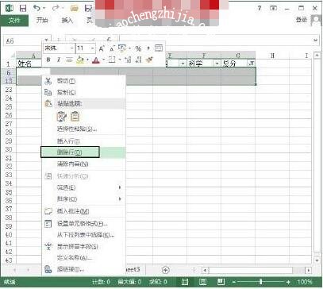Click the 登录 sign-in link
Screen dimensions: 323x289
pyautogui.click(x=302, y=20)
